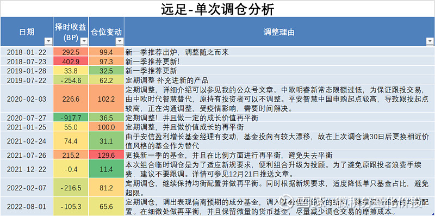The height and width of the screenshot is (216, 435).
Task: Click reason 调出表现偏离预期的成分基金
Action: 279,207
